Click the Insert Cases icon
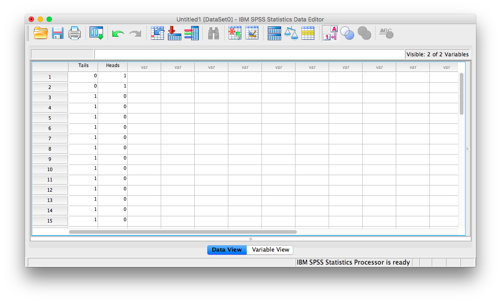501x303 pixels. pos(235,34)
